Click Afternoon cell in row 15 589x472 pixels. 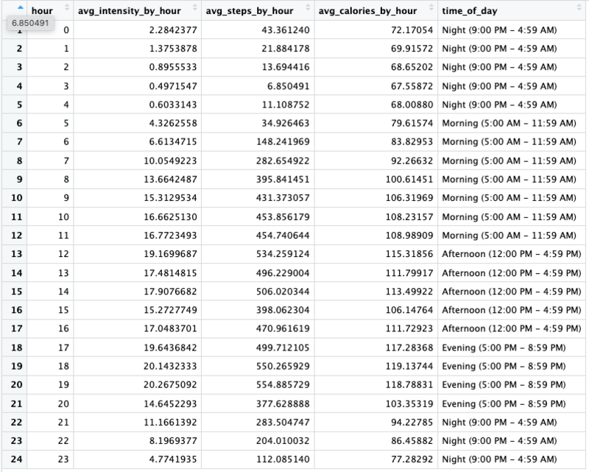511,292
